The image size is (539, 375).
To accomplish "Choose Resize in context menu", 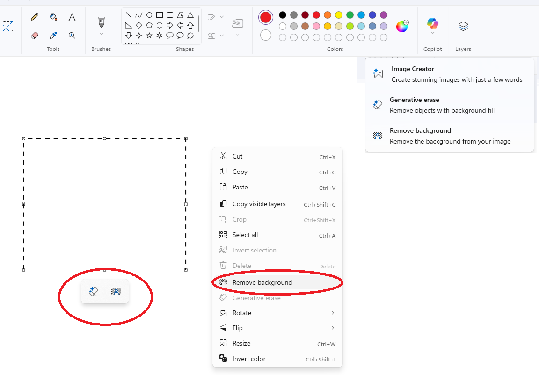I will pos(277,343).
